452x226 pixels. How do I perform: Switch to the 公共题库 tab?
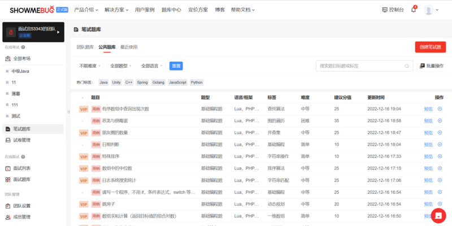(x=107, y=47)
